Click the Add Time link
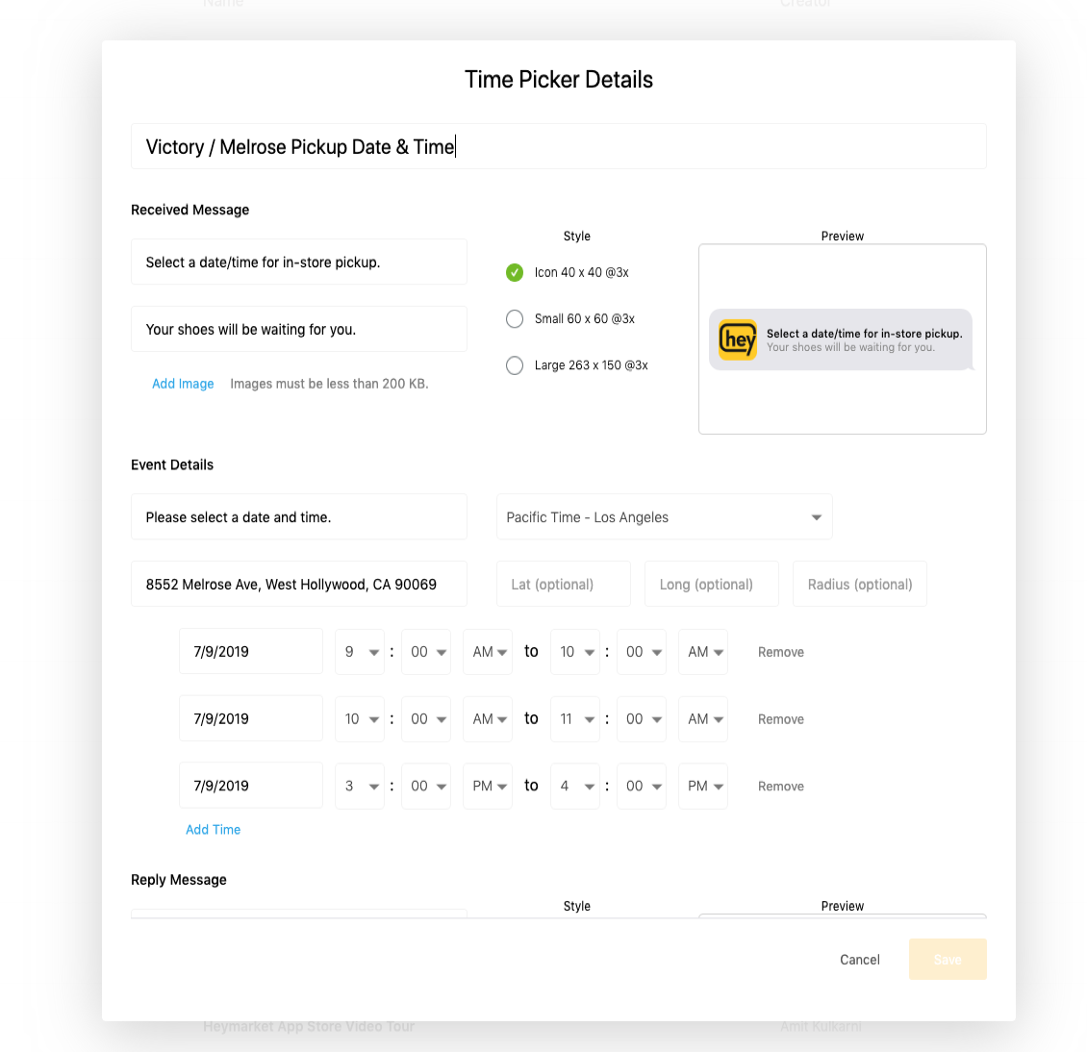The image size is (1087, 1052). coord(213,830)
